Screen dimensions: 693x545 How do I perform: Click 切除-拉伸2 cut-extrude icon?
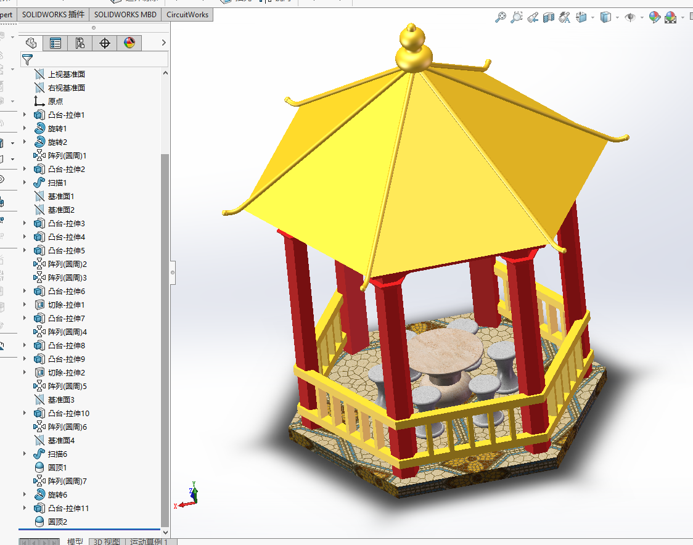pos(39,372)
